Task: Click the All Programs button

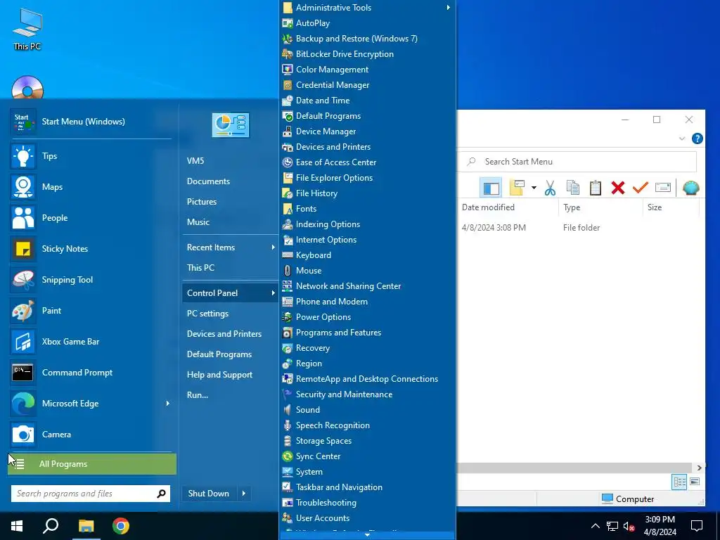Action: pyautogui.click(x=92, y=464)
